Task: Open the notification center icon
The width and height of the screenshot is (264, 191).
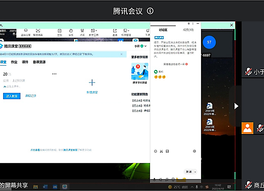Action: click(x=229, y=187)
